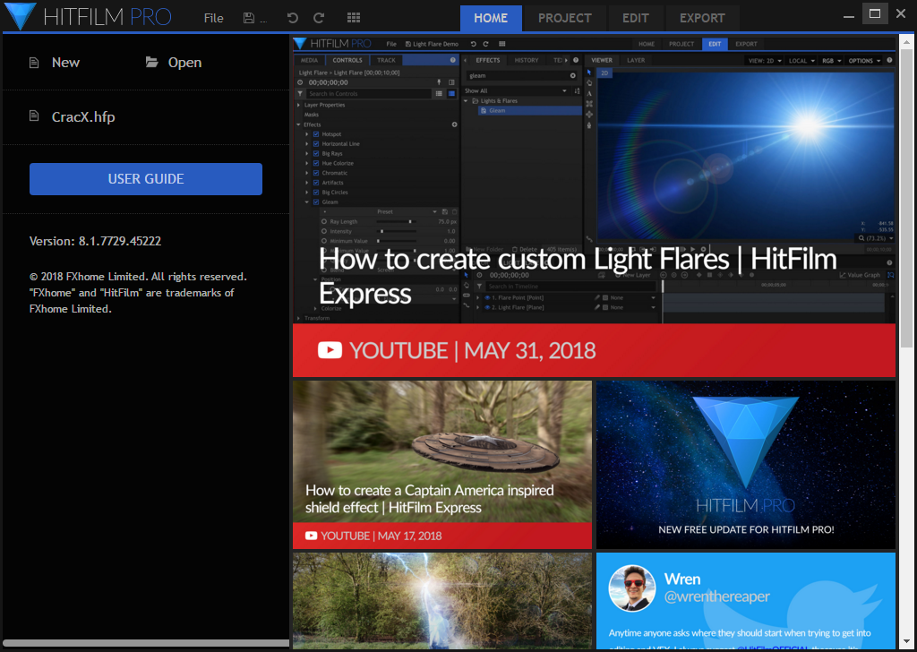Viewport: 917px width, 652px height.
Task: Click the Undo arrow icon
Action: pos(293,18)
